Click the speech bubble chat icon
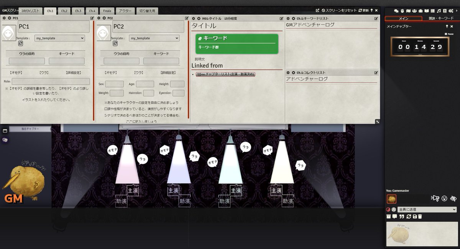The height and width of the screenshot is (249, 460). [x=395, y=217]
